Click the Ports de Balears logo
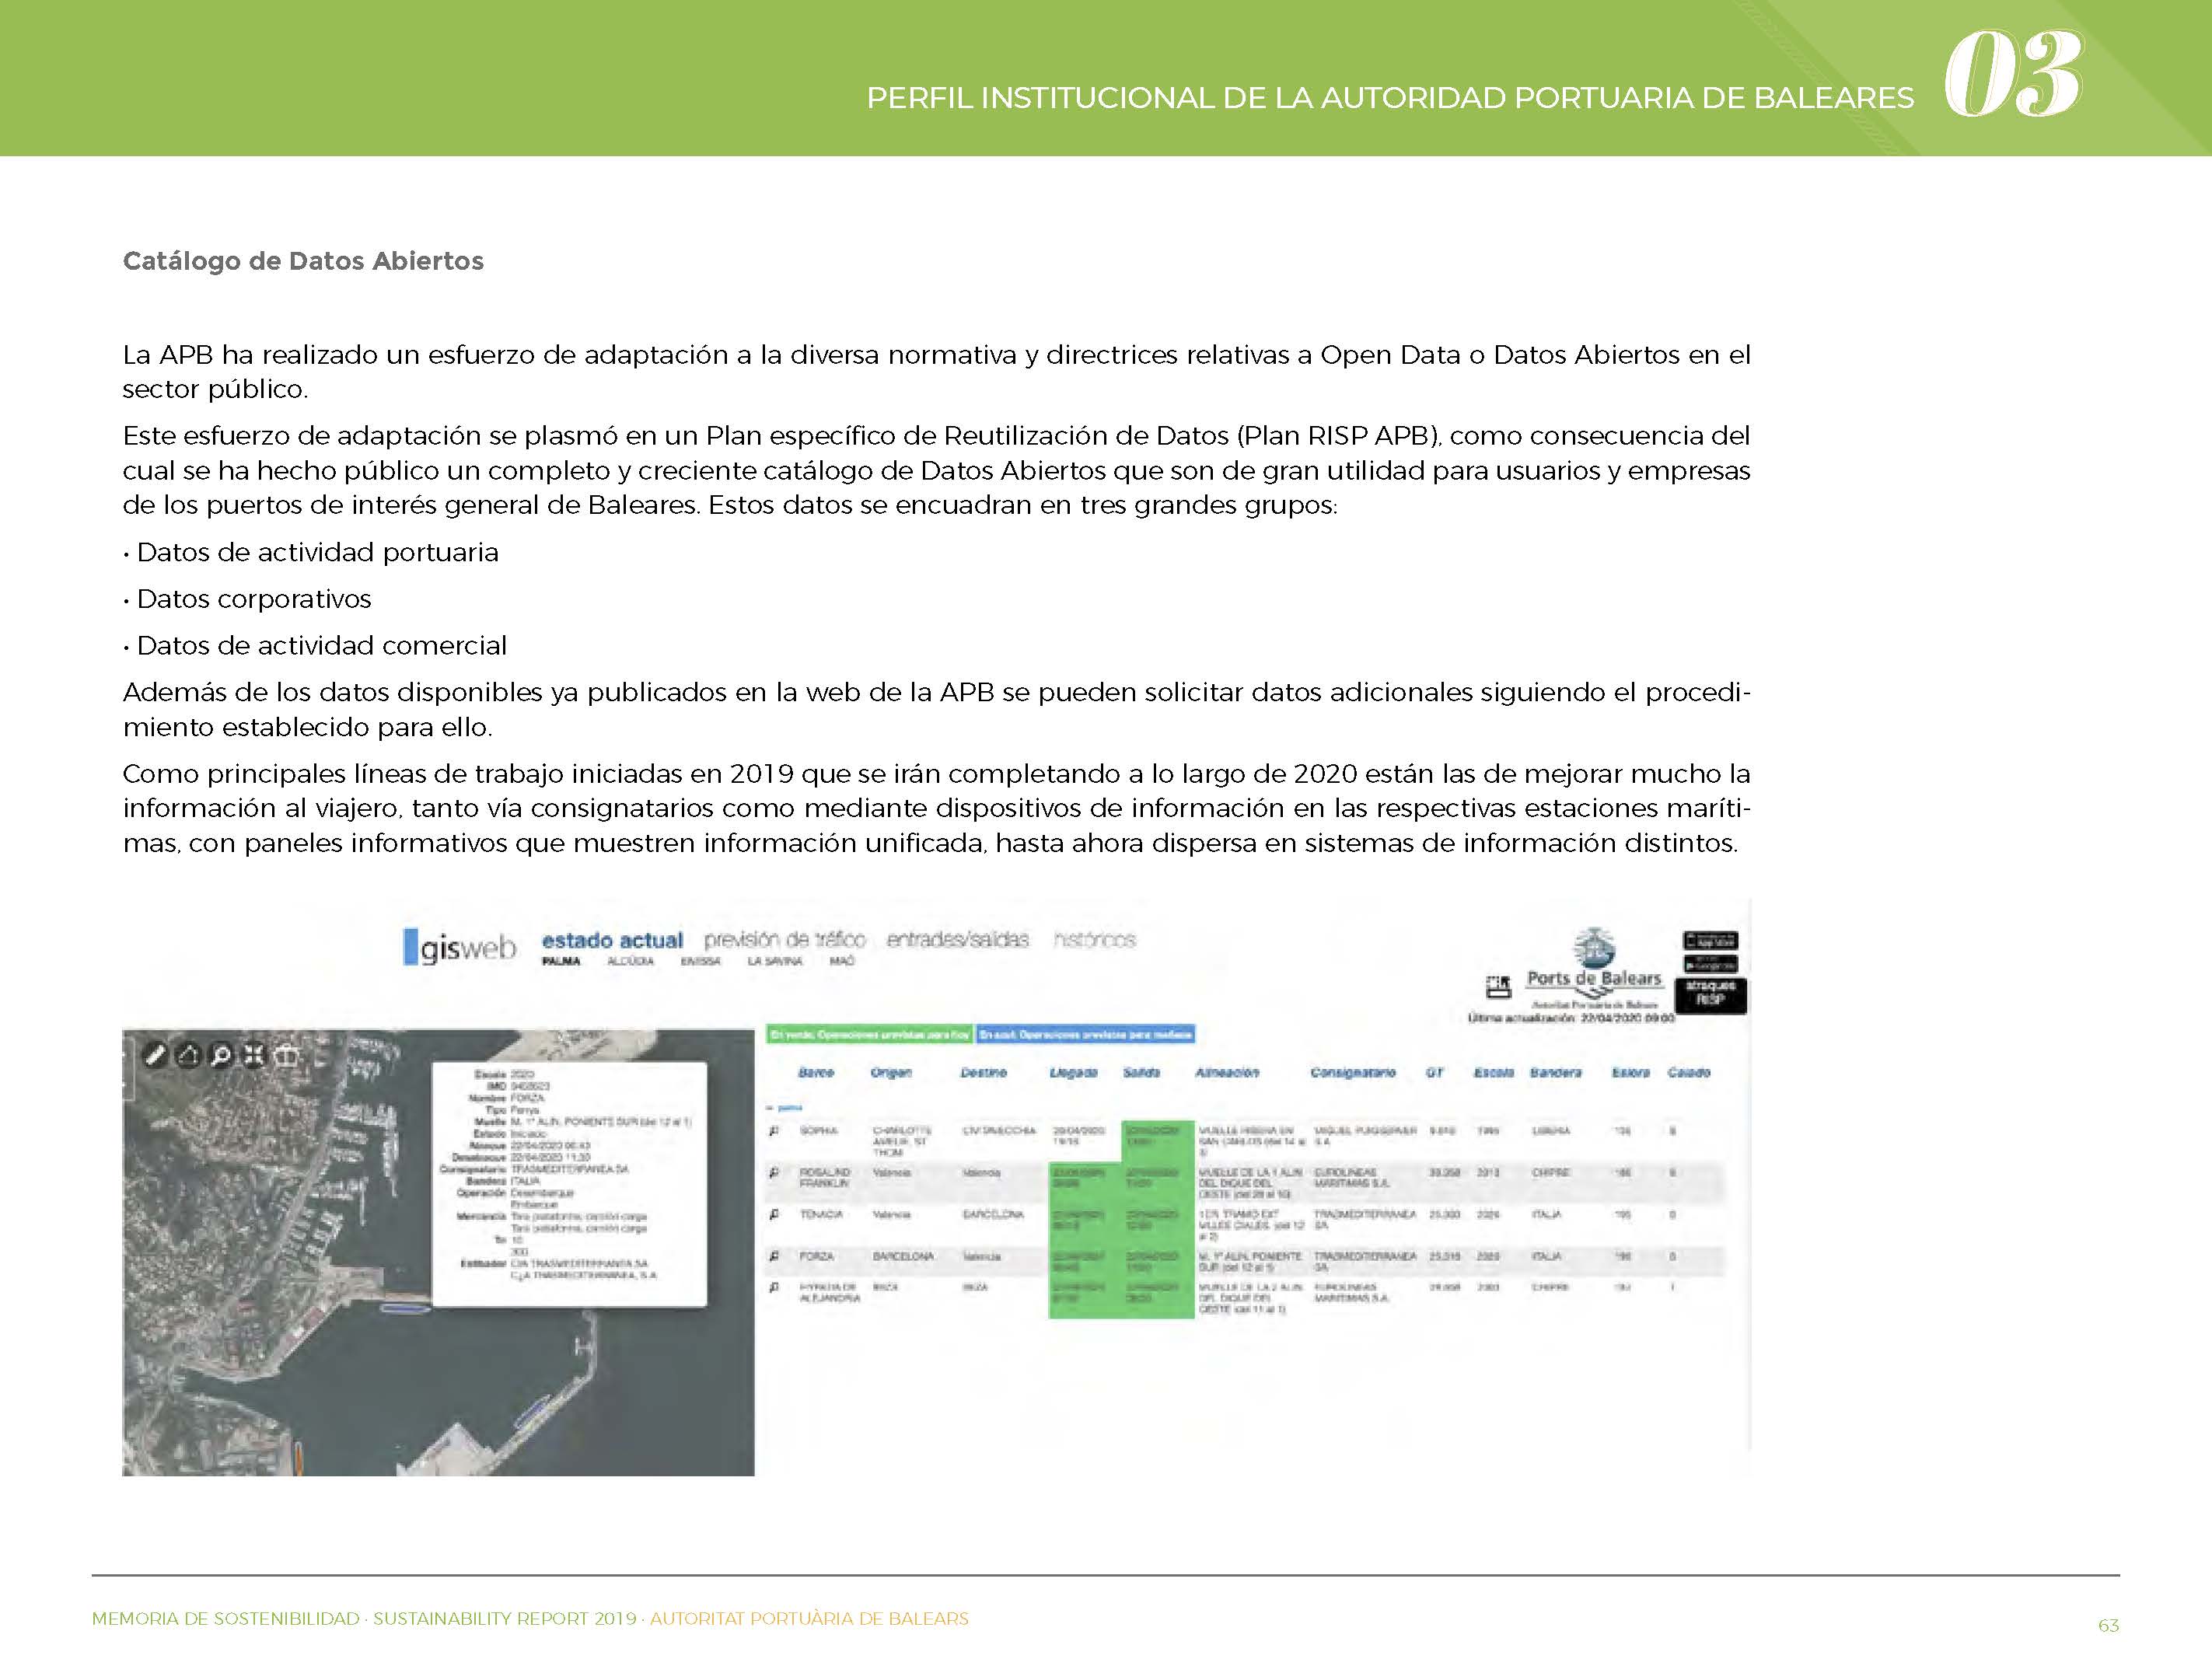 click(x=1594, y=969)
